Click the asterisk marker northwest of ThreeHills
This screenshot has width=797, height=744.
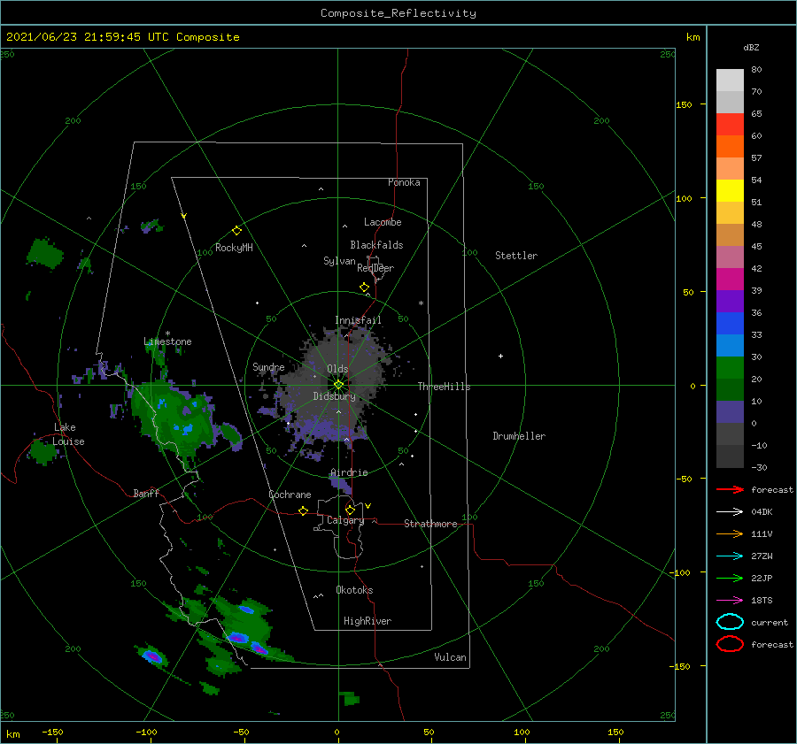click(421, 303)
